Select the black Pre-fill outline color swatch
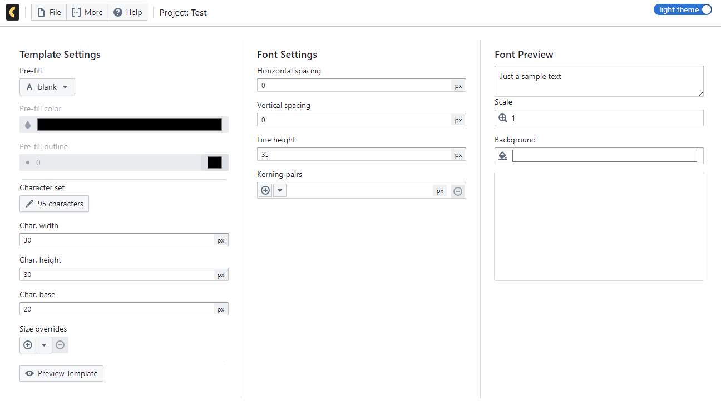 [x=214, y=162]
